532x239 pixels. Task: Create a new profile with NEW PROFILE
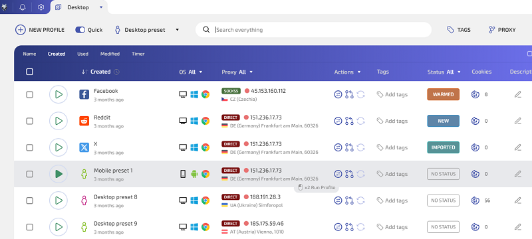click(40, 30)
